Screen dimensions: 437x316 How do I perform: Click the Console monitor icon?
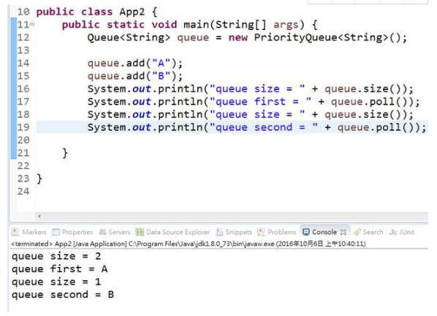point(306,232)
